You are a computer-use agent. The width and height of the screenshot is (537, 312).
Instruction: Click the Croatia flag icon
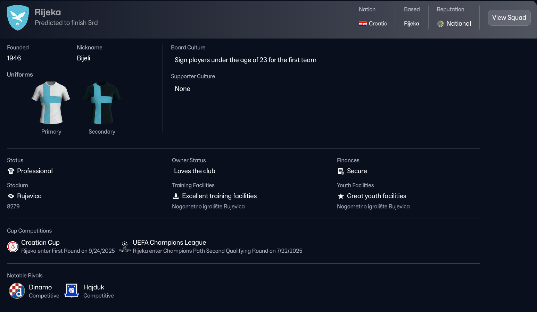point(363,24)
